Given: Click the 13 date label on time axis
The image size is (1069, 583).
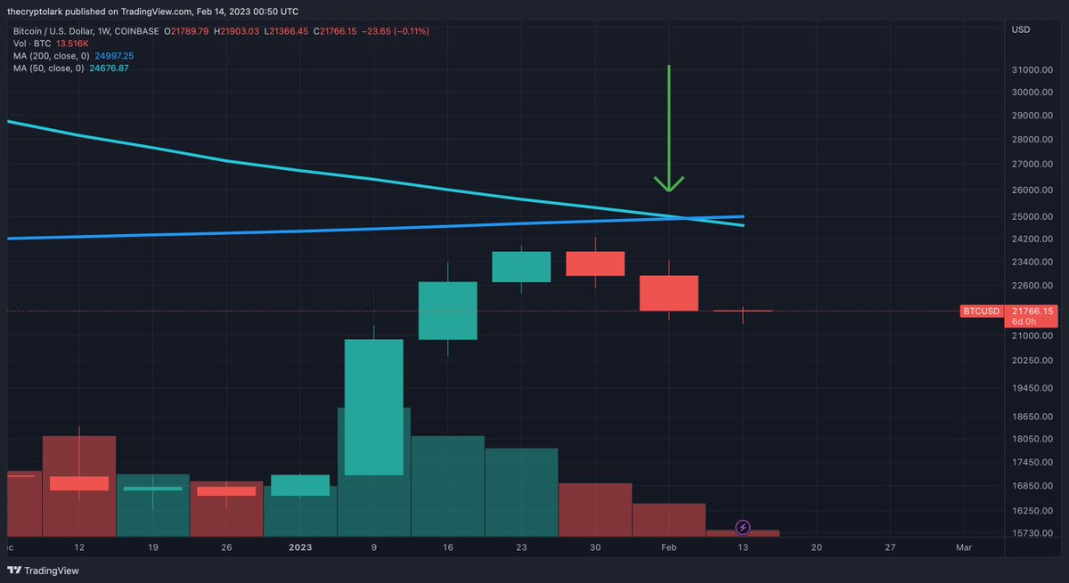Looking at the screenshot, I should 743,548.
